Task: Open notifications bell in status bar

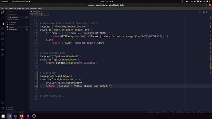Action: point(210,112)
